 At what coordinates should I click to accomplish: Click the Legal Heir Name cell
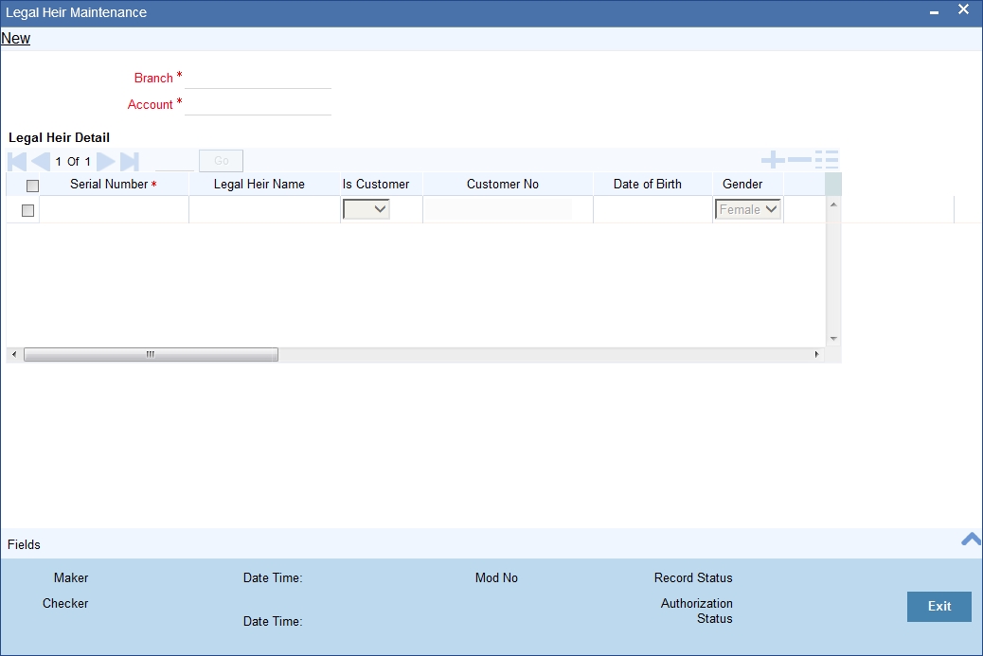coord(264,209)
